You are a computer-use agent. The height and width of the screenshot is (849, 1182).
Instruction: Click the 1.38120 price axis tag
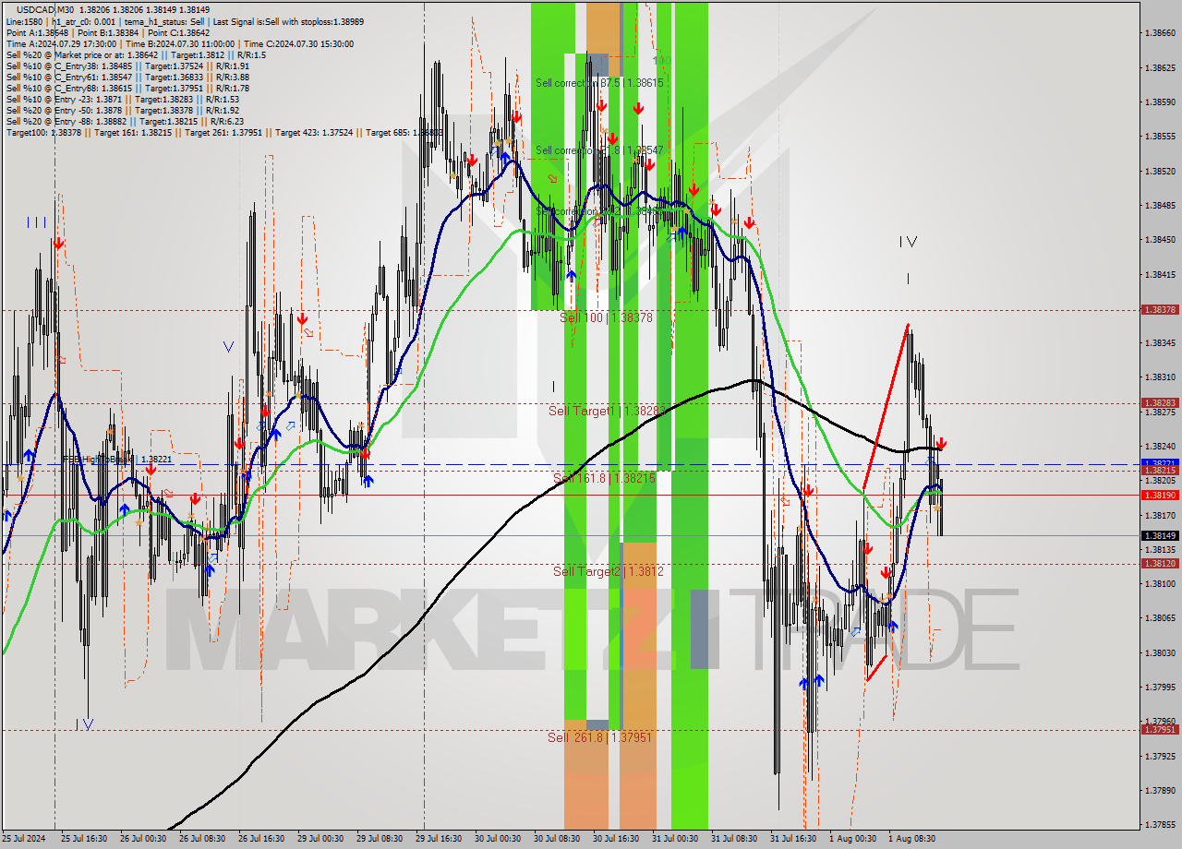[x=1160, y=564]
